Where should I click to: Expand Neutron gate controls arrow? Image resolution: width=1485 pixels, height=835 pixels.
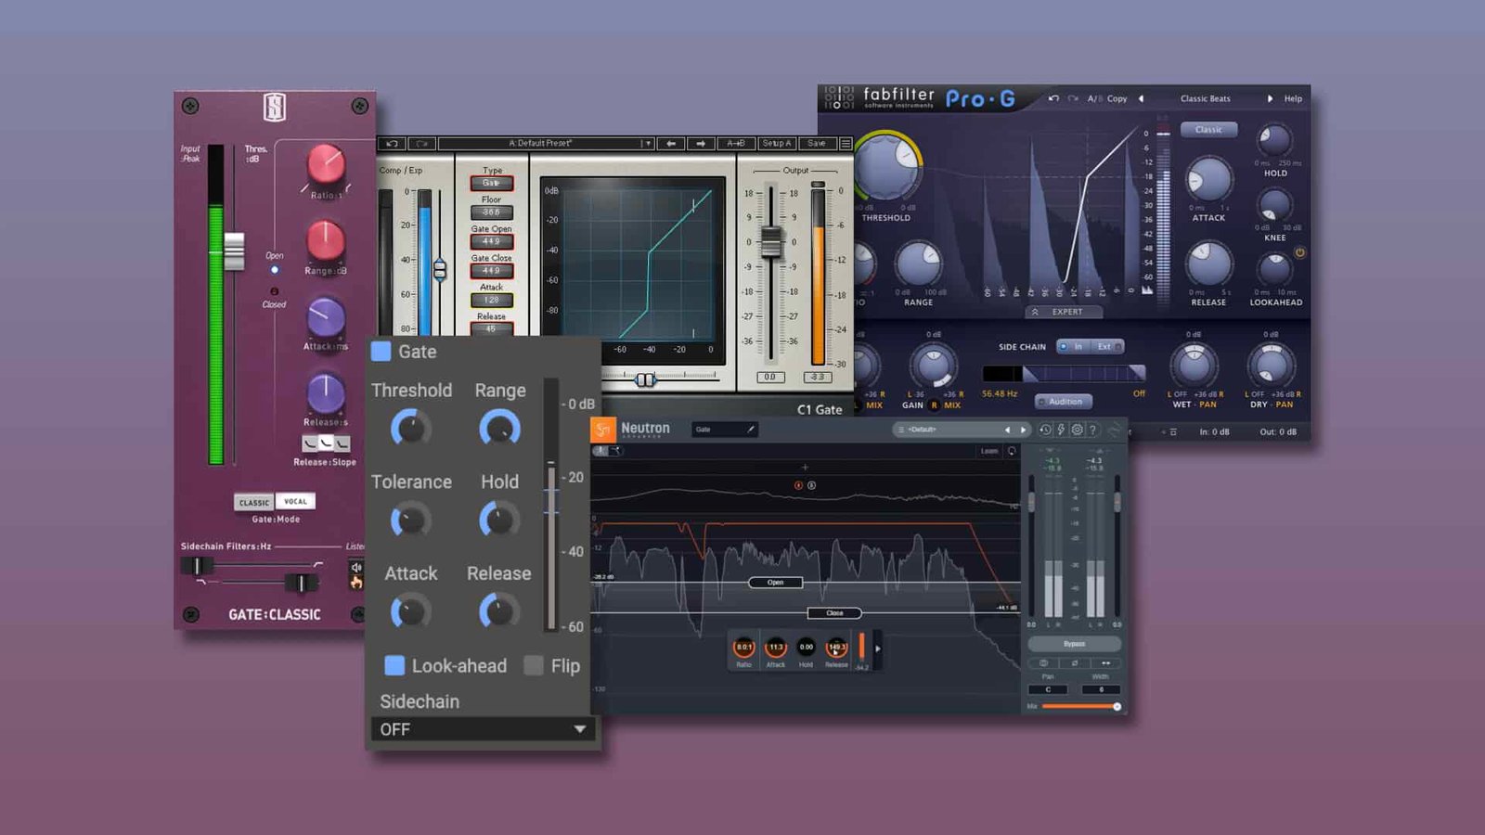(x=878, y=649)
